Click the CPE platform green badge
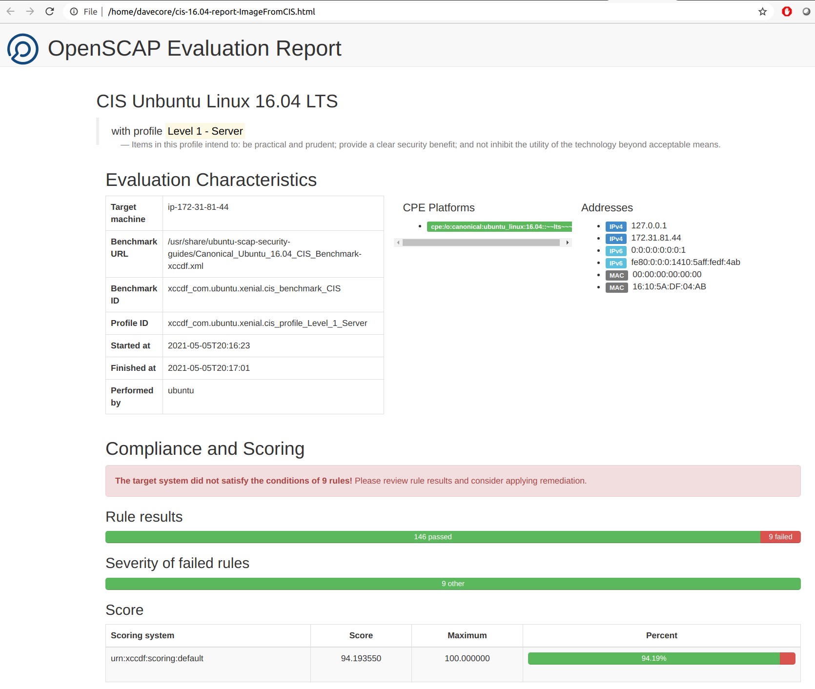This screenshot has width=815, height=689. 499,226
